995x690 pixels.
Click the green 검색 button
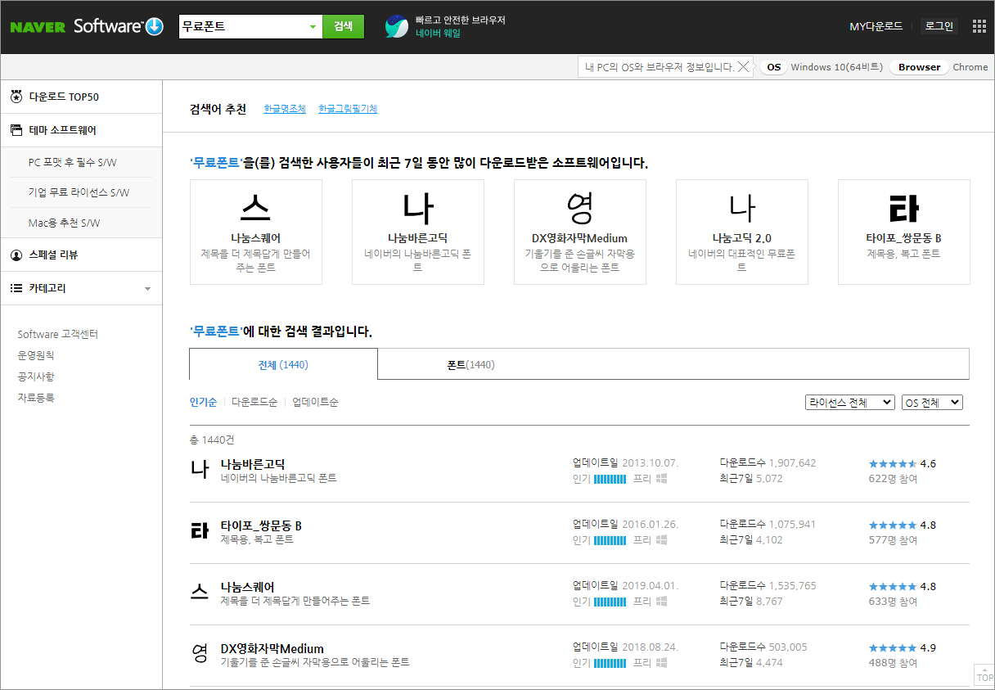click(x=343, y=26)
